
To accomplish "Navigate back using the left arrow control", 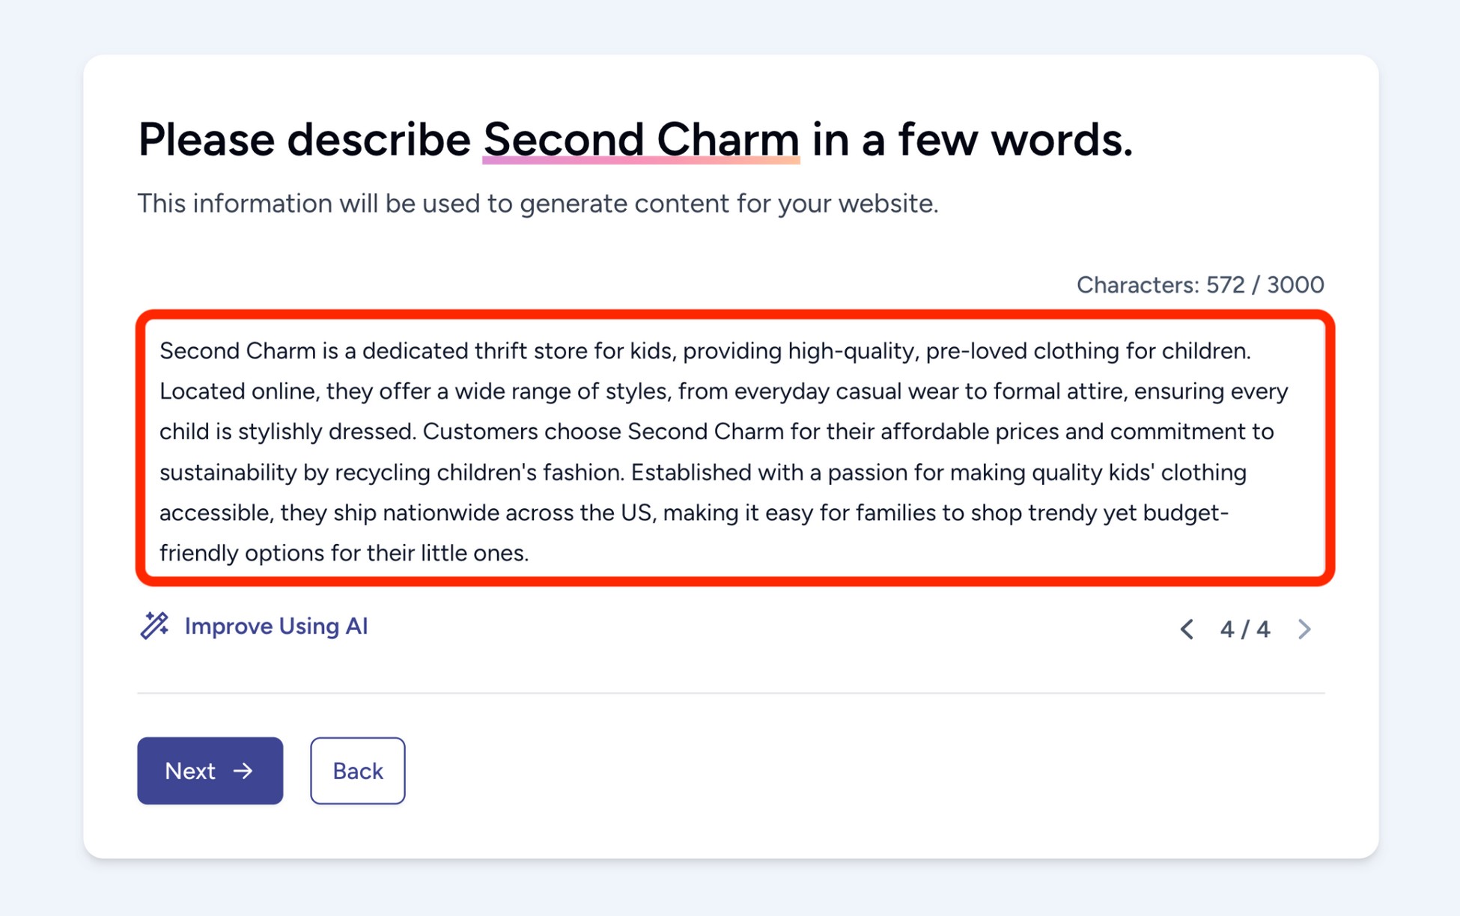I will [1187, 629].
